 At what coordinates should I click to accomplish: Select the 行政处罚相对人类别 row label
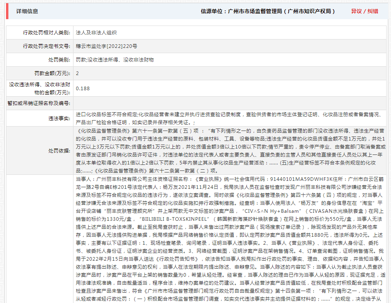click(x=47, y=33)
